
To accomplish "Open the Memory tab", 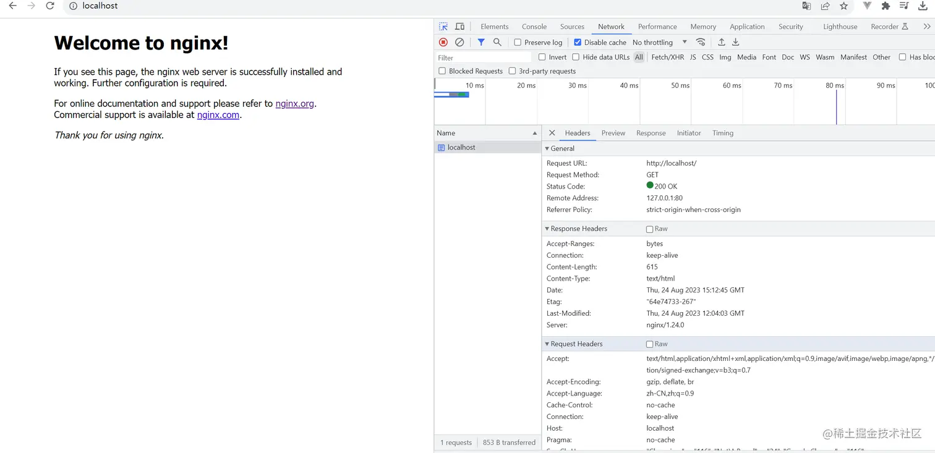I will click(x=703, y=27).
